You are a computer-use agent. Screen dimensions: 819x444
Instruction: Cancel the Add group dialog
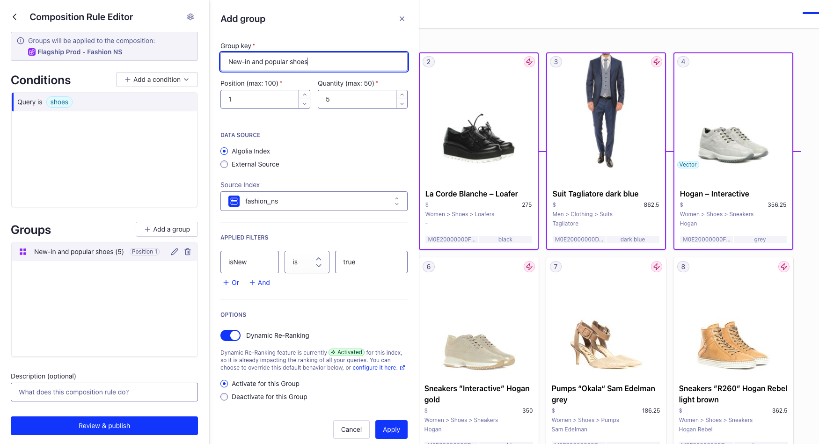click(351, 429)
